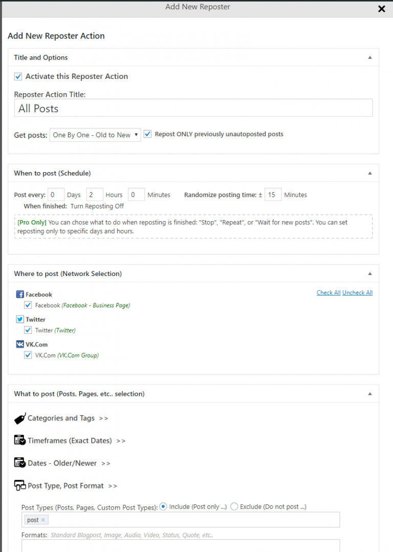Select Exclude (Do not post ...) radio button
Image resolution: width=393 pixels, height=552 pixels.
[234, 506]
